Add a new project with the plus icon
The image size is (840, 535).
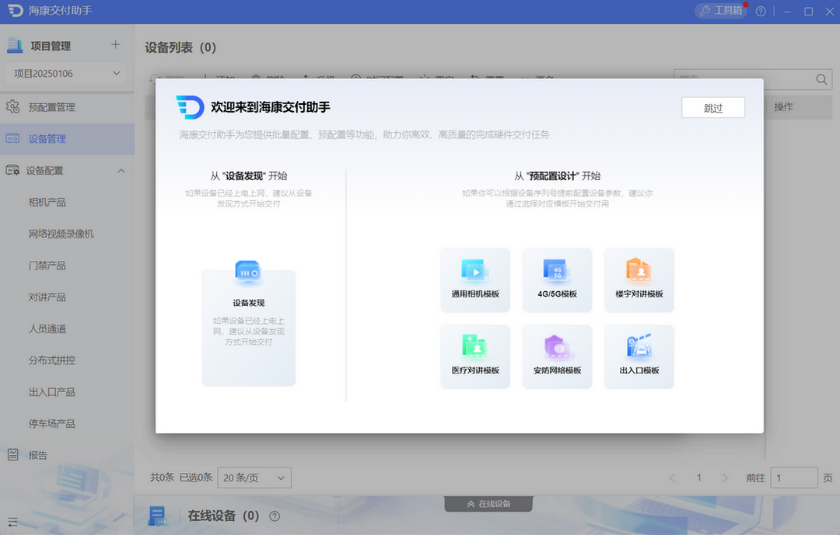pyautogui.click(x=115, y=45)
